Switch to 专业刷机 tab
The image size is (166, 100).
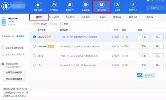coord(70,17)
